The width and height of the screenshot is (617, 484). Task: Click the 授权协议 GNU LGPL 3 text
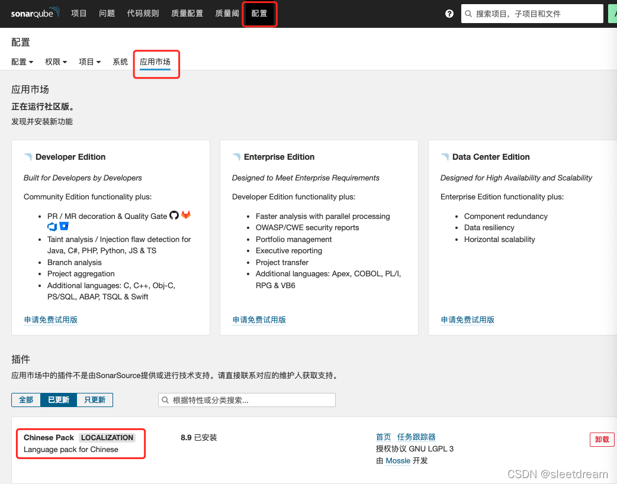point(414,448)
